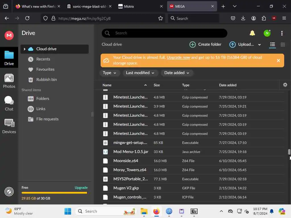Image resolution: width=291 pixels, height=218 pixels.
Task: Switch to Motrix browser tab
Action: [140, 7]
